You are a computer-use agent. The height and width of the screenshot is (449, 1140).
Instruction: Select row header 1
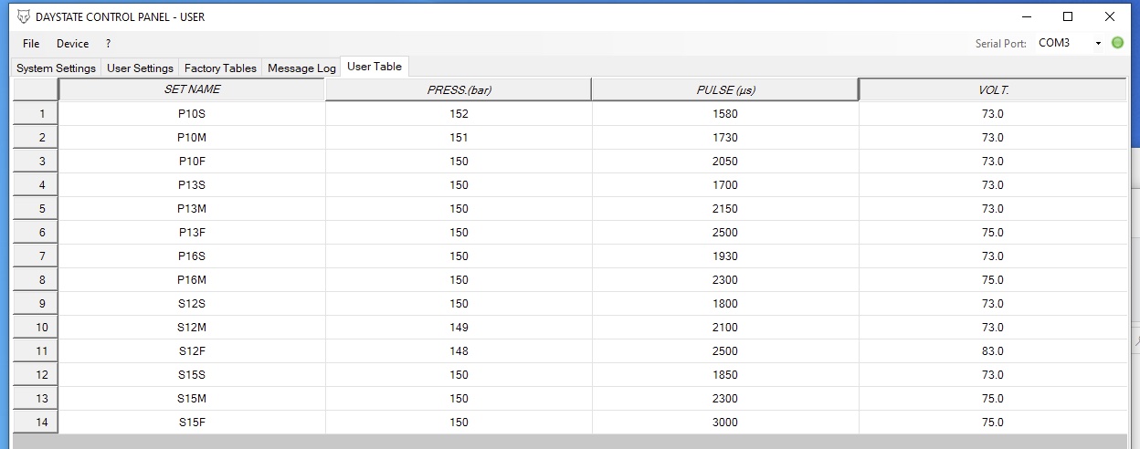(36, 114)
